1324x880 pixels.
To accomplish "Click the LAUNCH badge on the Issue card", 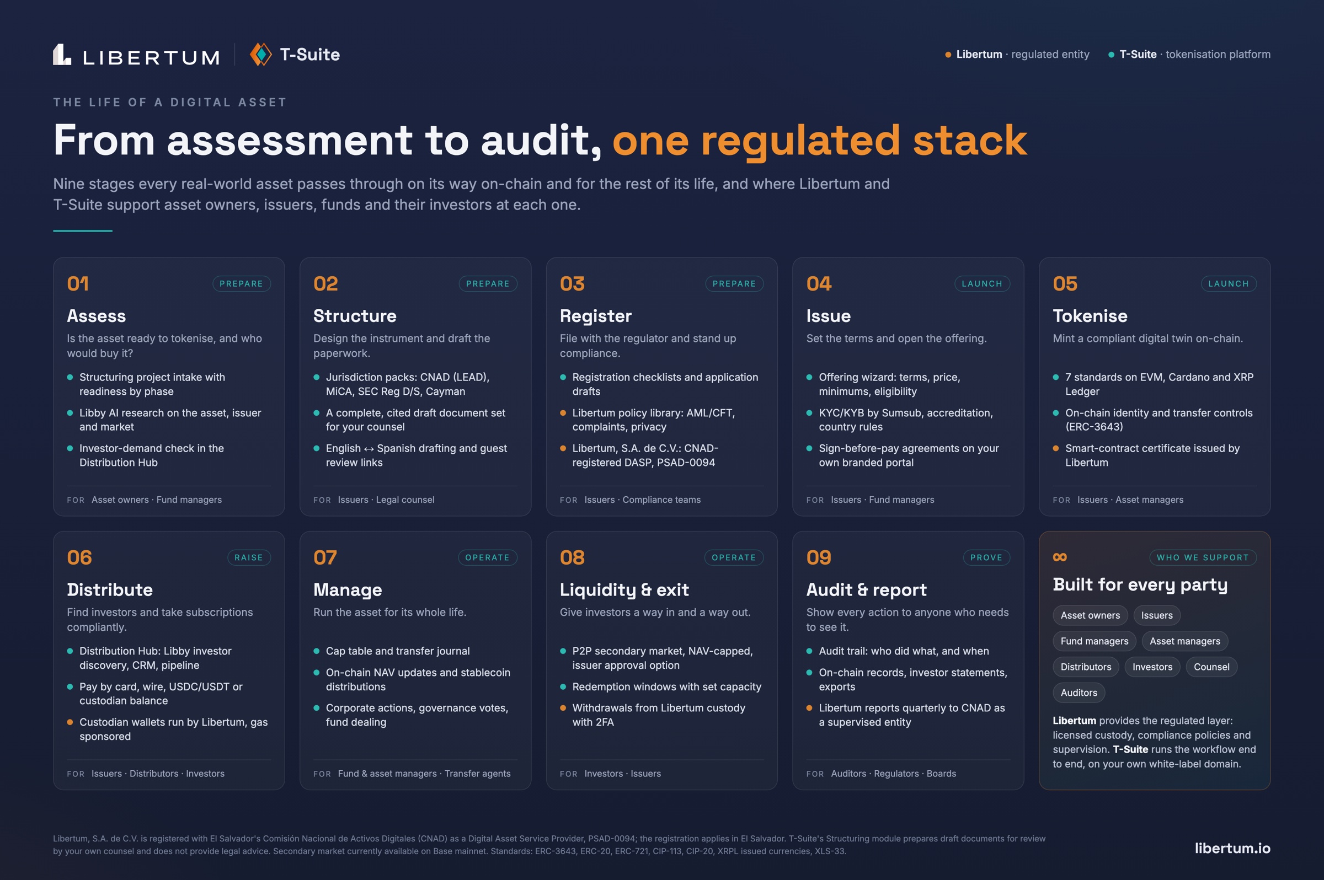I will coord(982,283).
